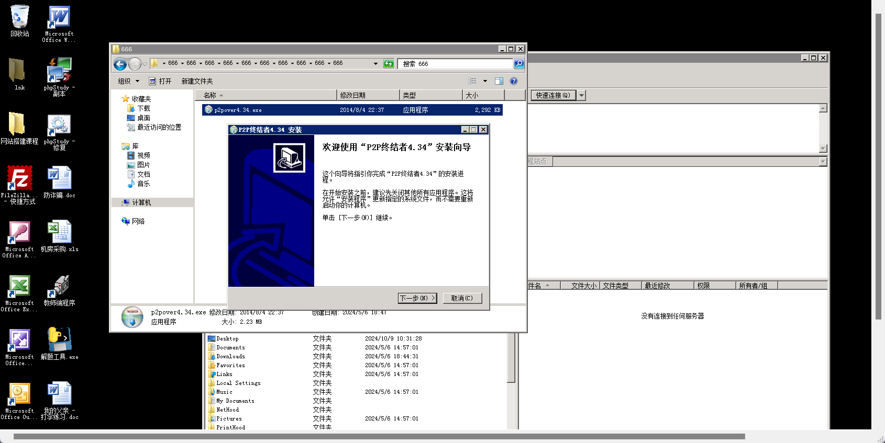
Task: Sort files by 类型 column header
Action: coord(432,95)
